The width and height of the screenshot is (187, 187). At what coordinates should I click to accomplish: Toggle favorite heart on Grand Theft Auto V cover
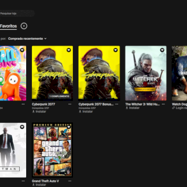(69, 127)
